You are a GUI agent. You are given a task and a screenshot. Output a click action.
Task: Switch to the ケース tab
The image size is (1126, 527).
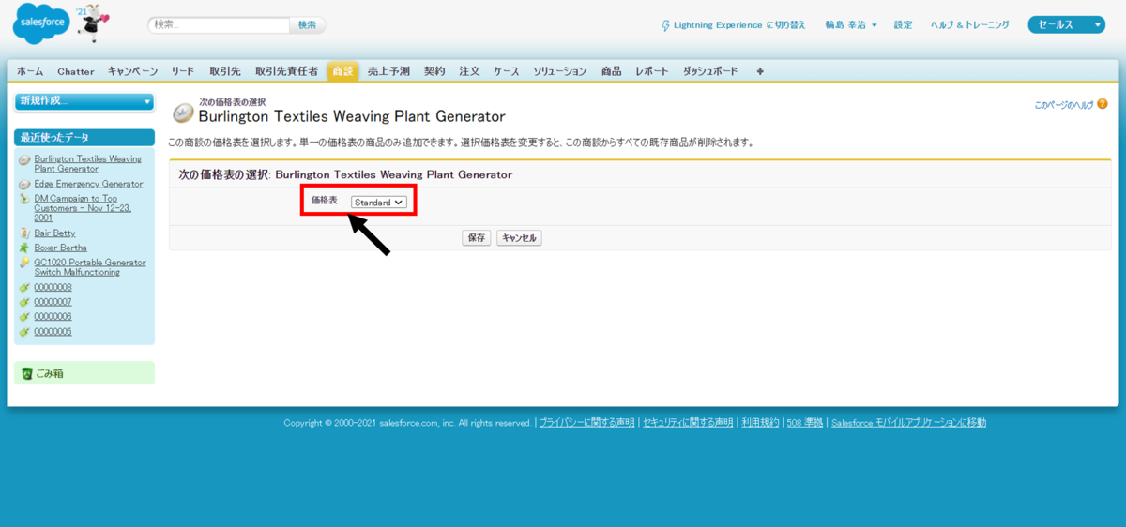point(507,71)
